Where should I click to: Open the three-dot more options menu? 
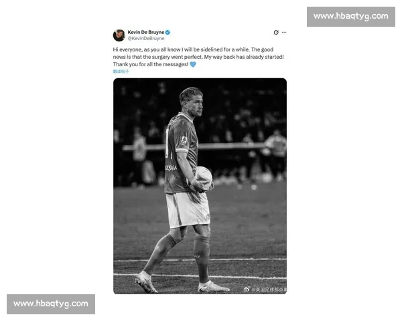pos(284,32)
